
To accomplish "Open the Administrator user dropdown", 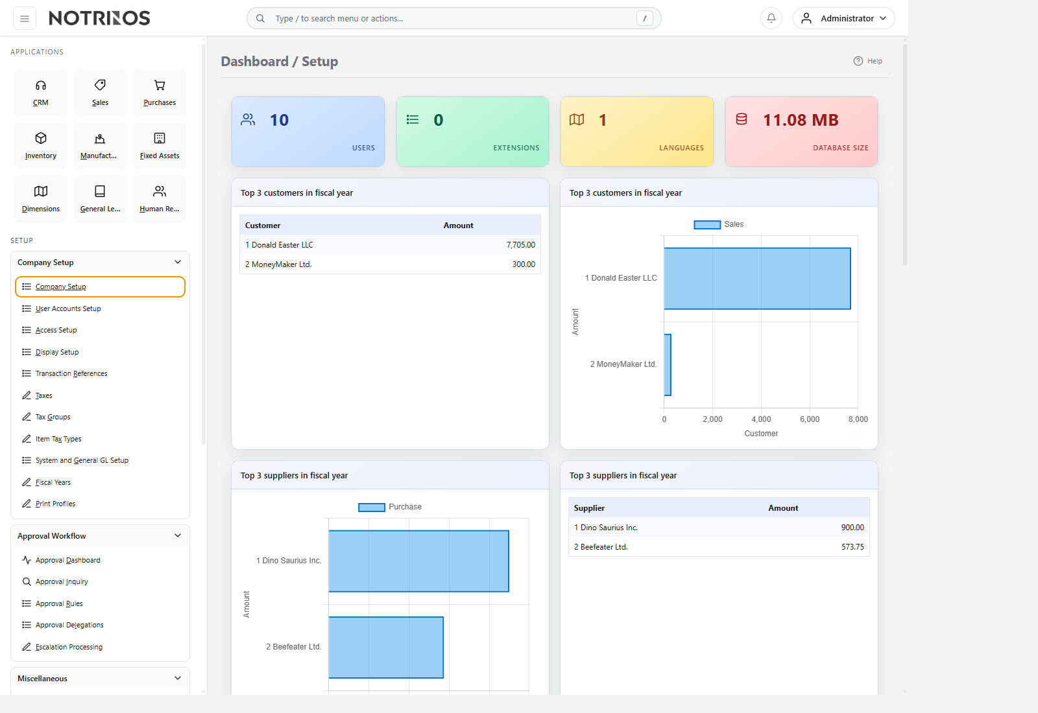I will (x=843, y=18).
